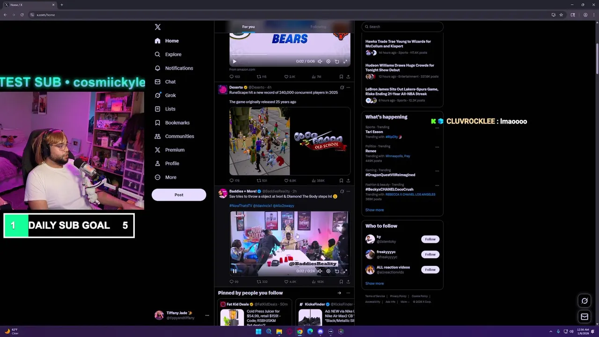Open Bookmarks from the sidebar
Viewport: 599px width, 337px height.
click(x=172, y=123)
